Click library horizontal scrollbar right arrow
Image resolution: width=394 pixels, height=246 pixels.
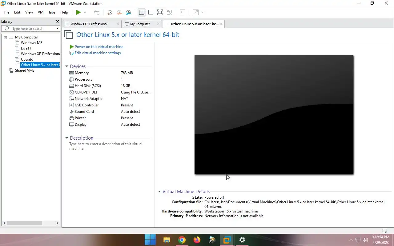point(57,223)
